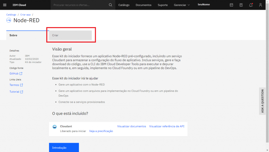The image size is (269, 152).
Task: Open the GitHub source code link
Action: click(x=14, y=74)
